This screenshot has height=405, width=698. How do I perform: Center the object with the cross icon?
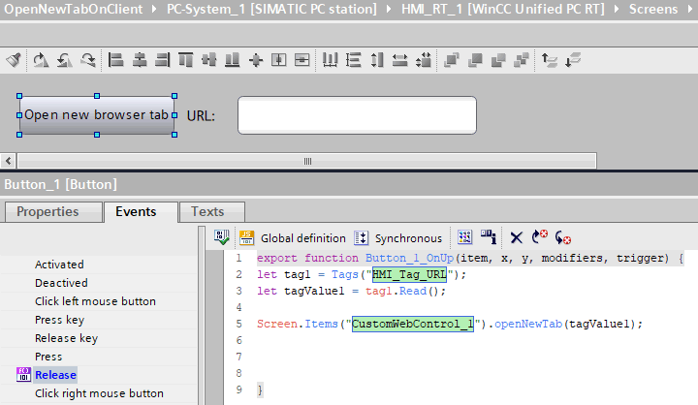point(256,60)
